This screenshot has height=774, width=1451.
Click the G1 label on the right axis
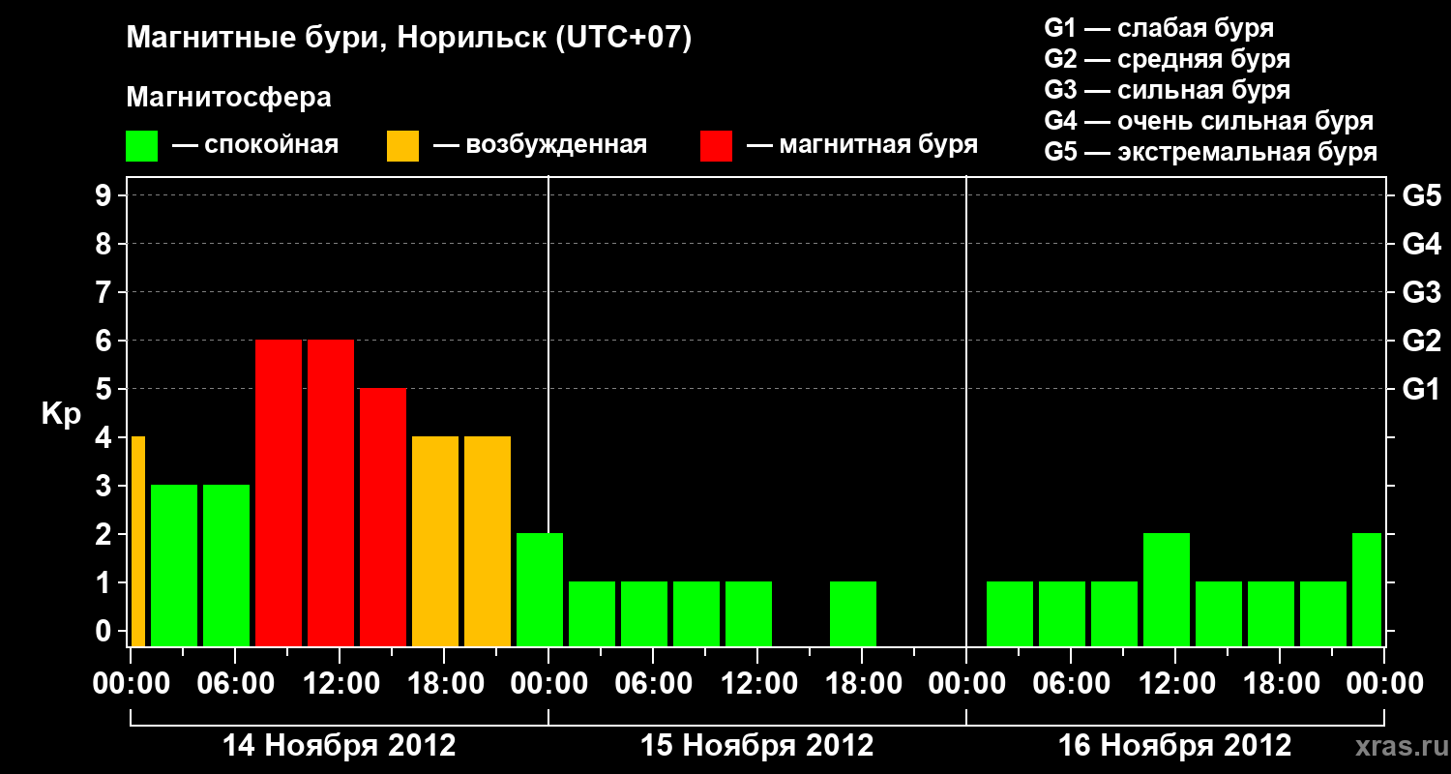point(1421,389)
